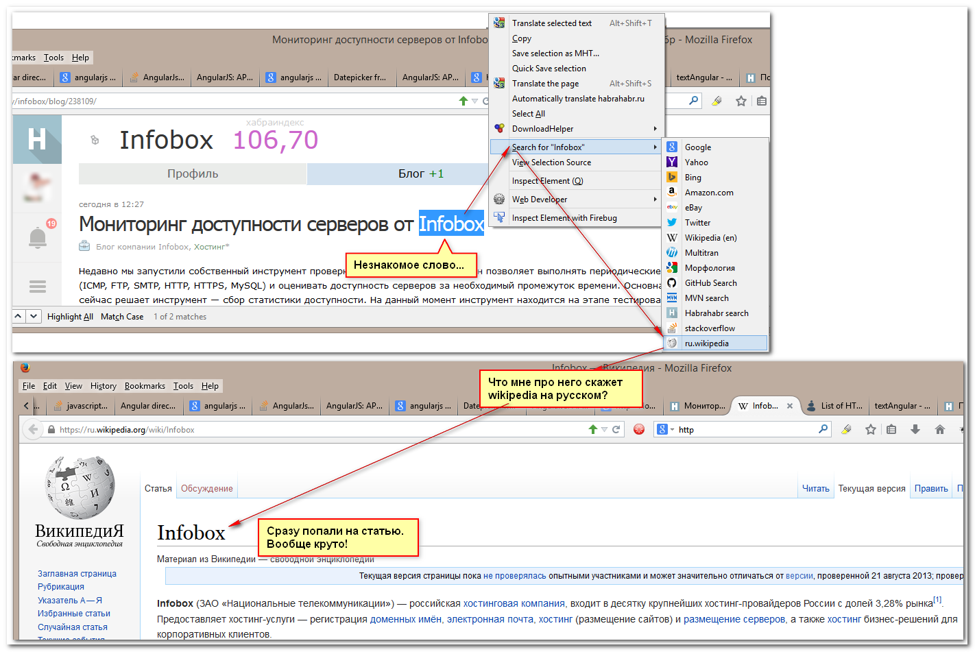975x652 pixels.
Task: Expand Web Developer submenu
Action: tap(577, 200)
